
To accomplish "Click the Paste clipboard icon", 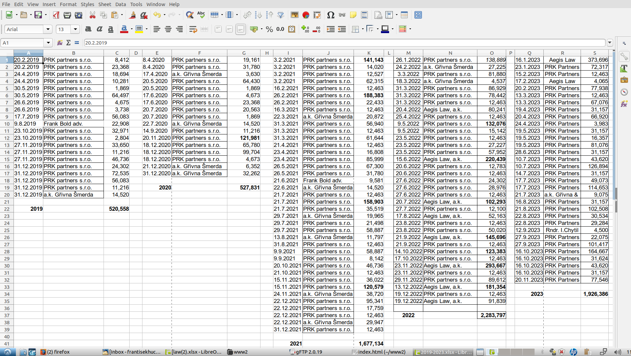I will tap(115, 15).
